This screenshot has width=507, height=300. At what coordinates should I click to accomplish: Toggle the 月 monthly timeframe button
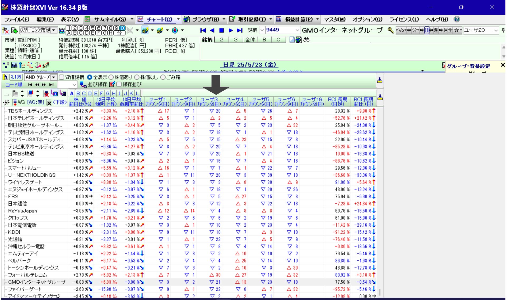pos(446,30)
